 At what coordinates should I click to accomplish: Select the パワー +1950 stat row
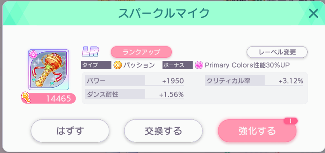pyautogui.click(x=134, y=81)
